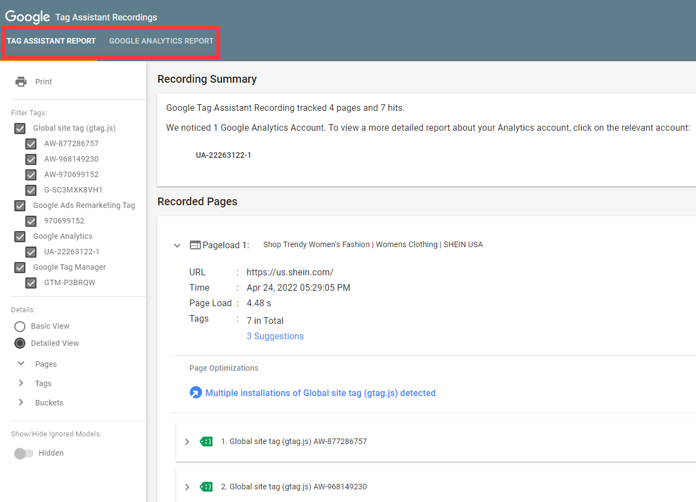
Task: Select the Basic View radio button
Action: [20, 326]
